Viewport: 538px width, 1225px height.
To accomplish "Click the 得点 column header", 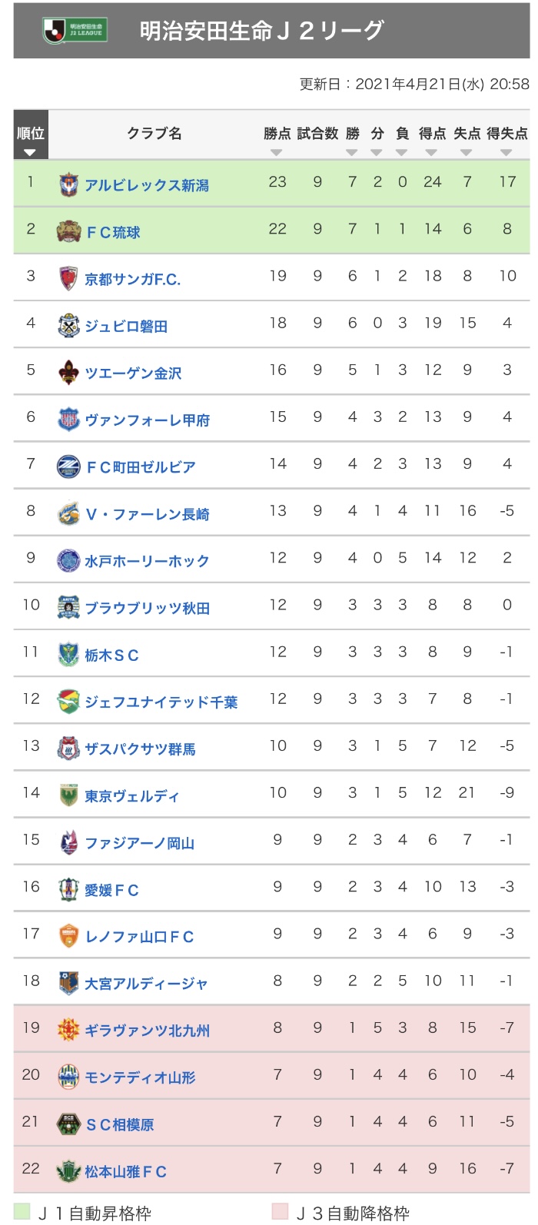I will point(432,134).
